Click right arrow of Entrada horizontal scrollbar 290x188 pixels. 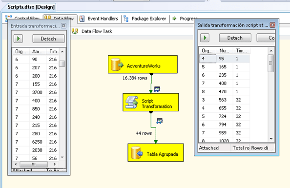55,164
